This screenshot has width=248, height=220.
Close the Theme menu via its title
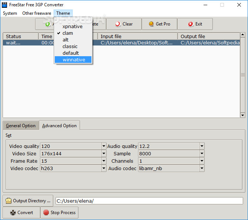(63, 13)
